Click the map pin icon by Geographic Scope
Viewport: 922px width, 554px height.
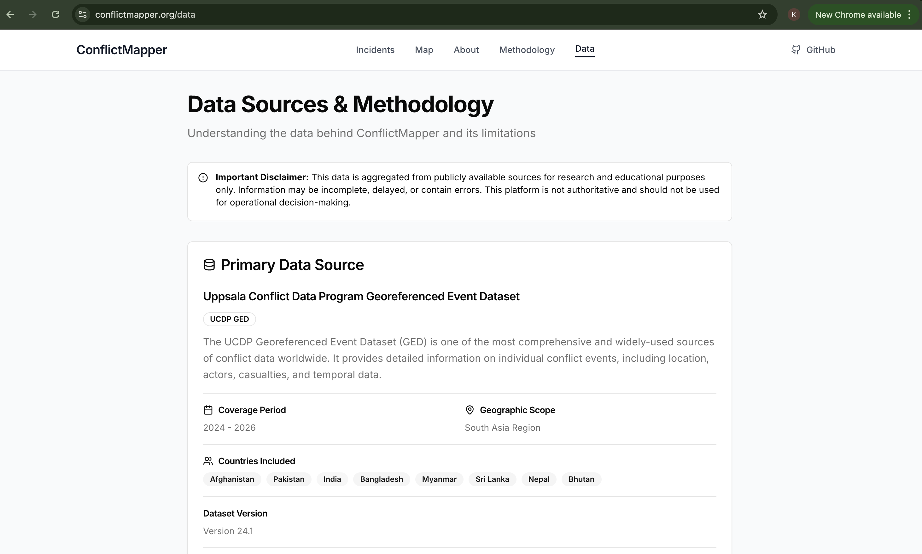(470, 410)
